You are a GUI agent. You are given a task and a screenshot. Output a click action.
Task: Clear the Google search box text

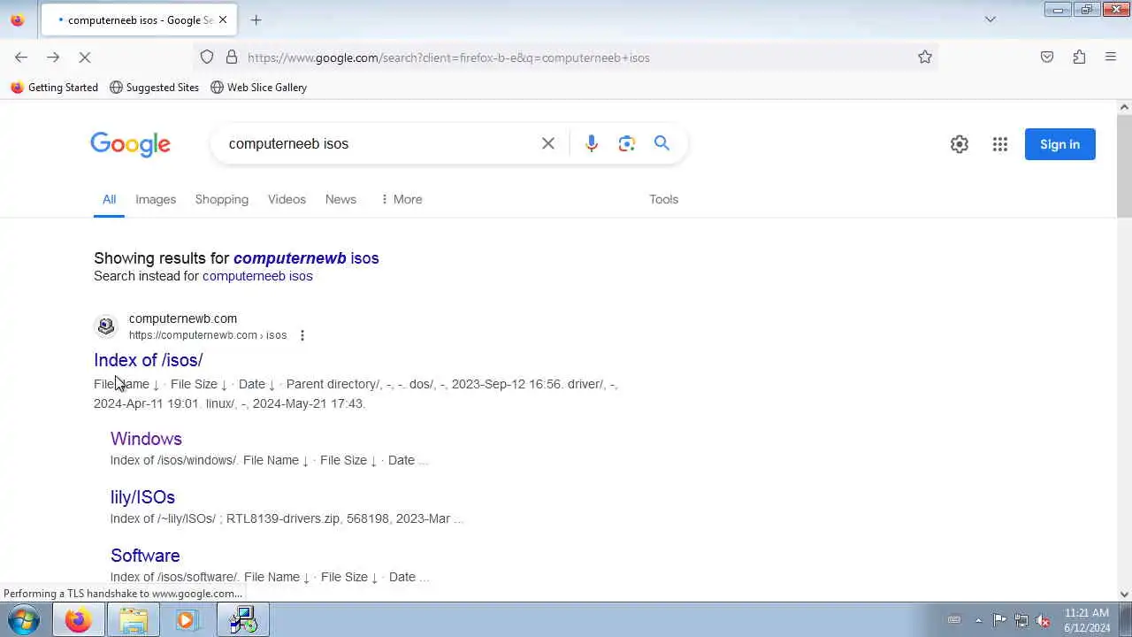pyautogui.click(x=548, y=143)
